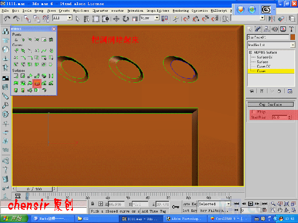The height and width of the screenshot is (223, 298).
Task: Open the Windows Start button
Action: (14, 219)
